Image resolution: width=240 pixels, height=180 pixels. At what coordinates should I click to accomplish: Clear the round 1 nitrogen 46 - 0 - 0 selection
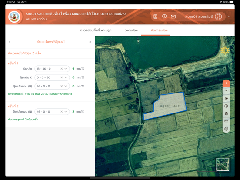[62, 86]
